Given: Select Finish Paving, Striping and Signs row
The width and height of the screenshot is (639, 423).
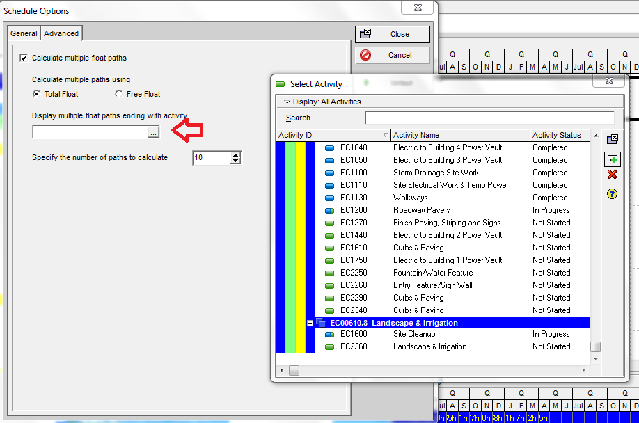Looking at the screenshot, I should pyautogui.click(x=452, y=223).
